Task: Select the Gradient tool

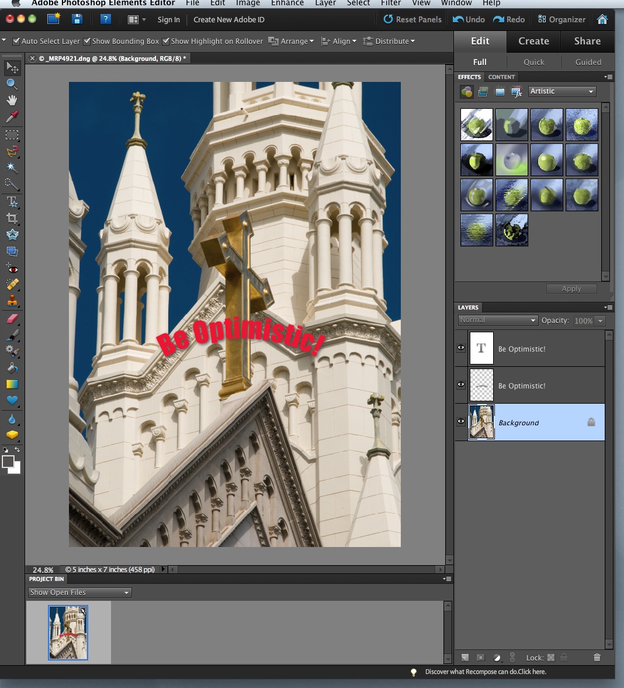Action: tap(12, 384)
